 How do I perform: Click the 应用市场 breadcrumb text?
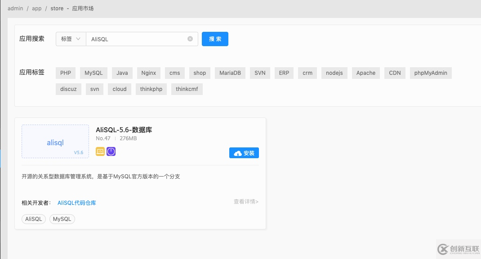[83, 9]
